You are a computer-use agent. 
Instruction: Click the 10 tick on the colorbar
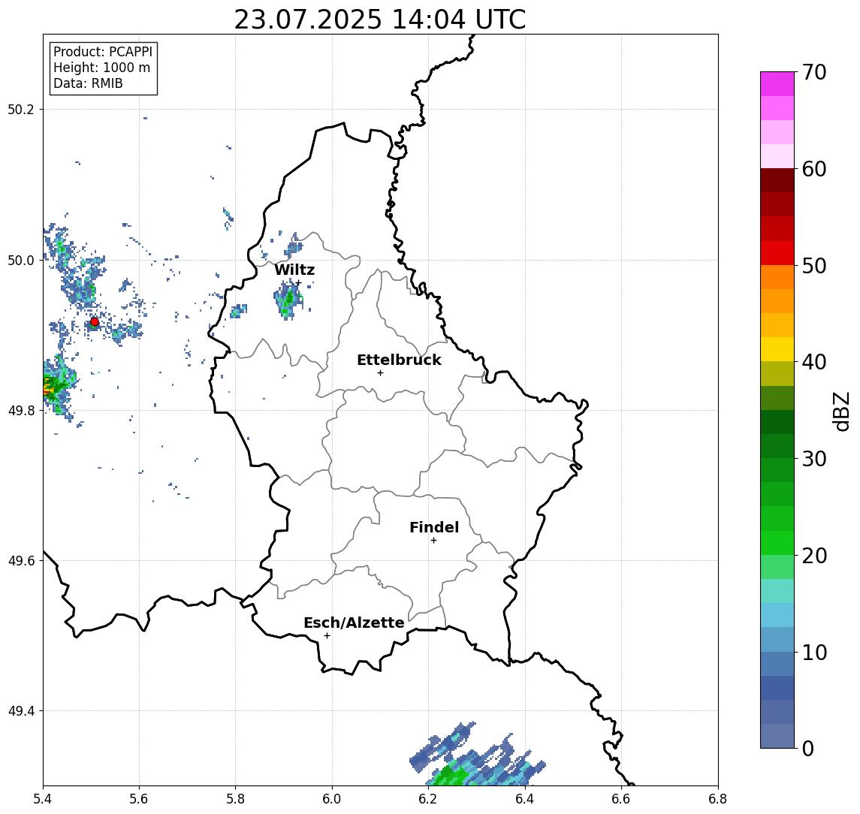tap(814, 653)
